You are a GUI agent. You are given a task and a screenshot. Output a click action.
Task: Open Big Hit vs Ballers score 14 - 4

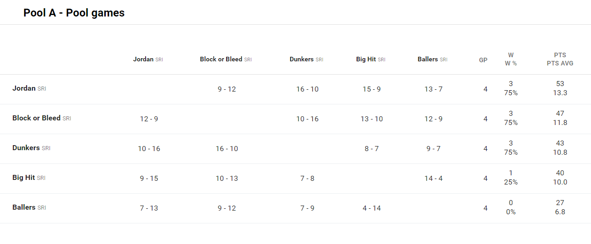[x=434, y=179]
